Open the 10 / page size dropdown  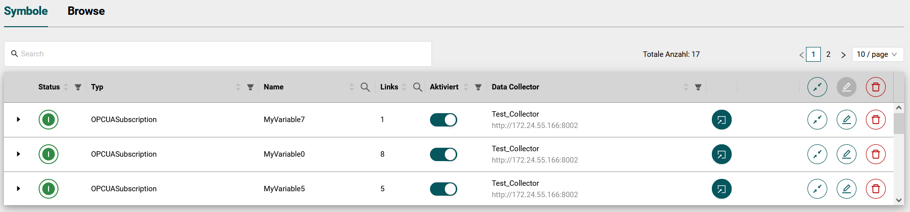[x=877, y=54]
